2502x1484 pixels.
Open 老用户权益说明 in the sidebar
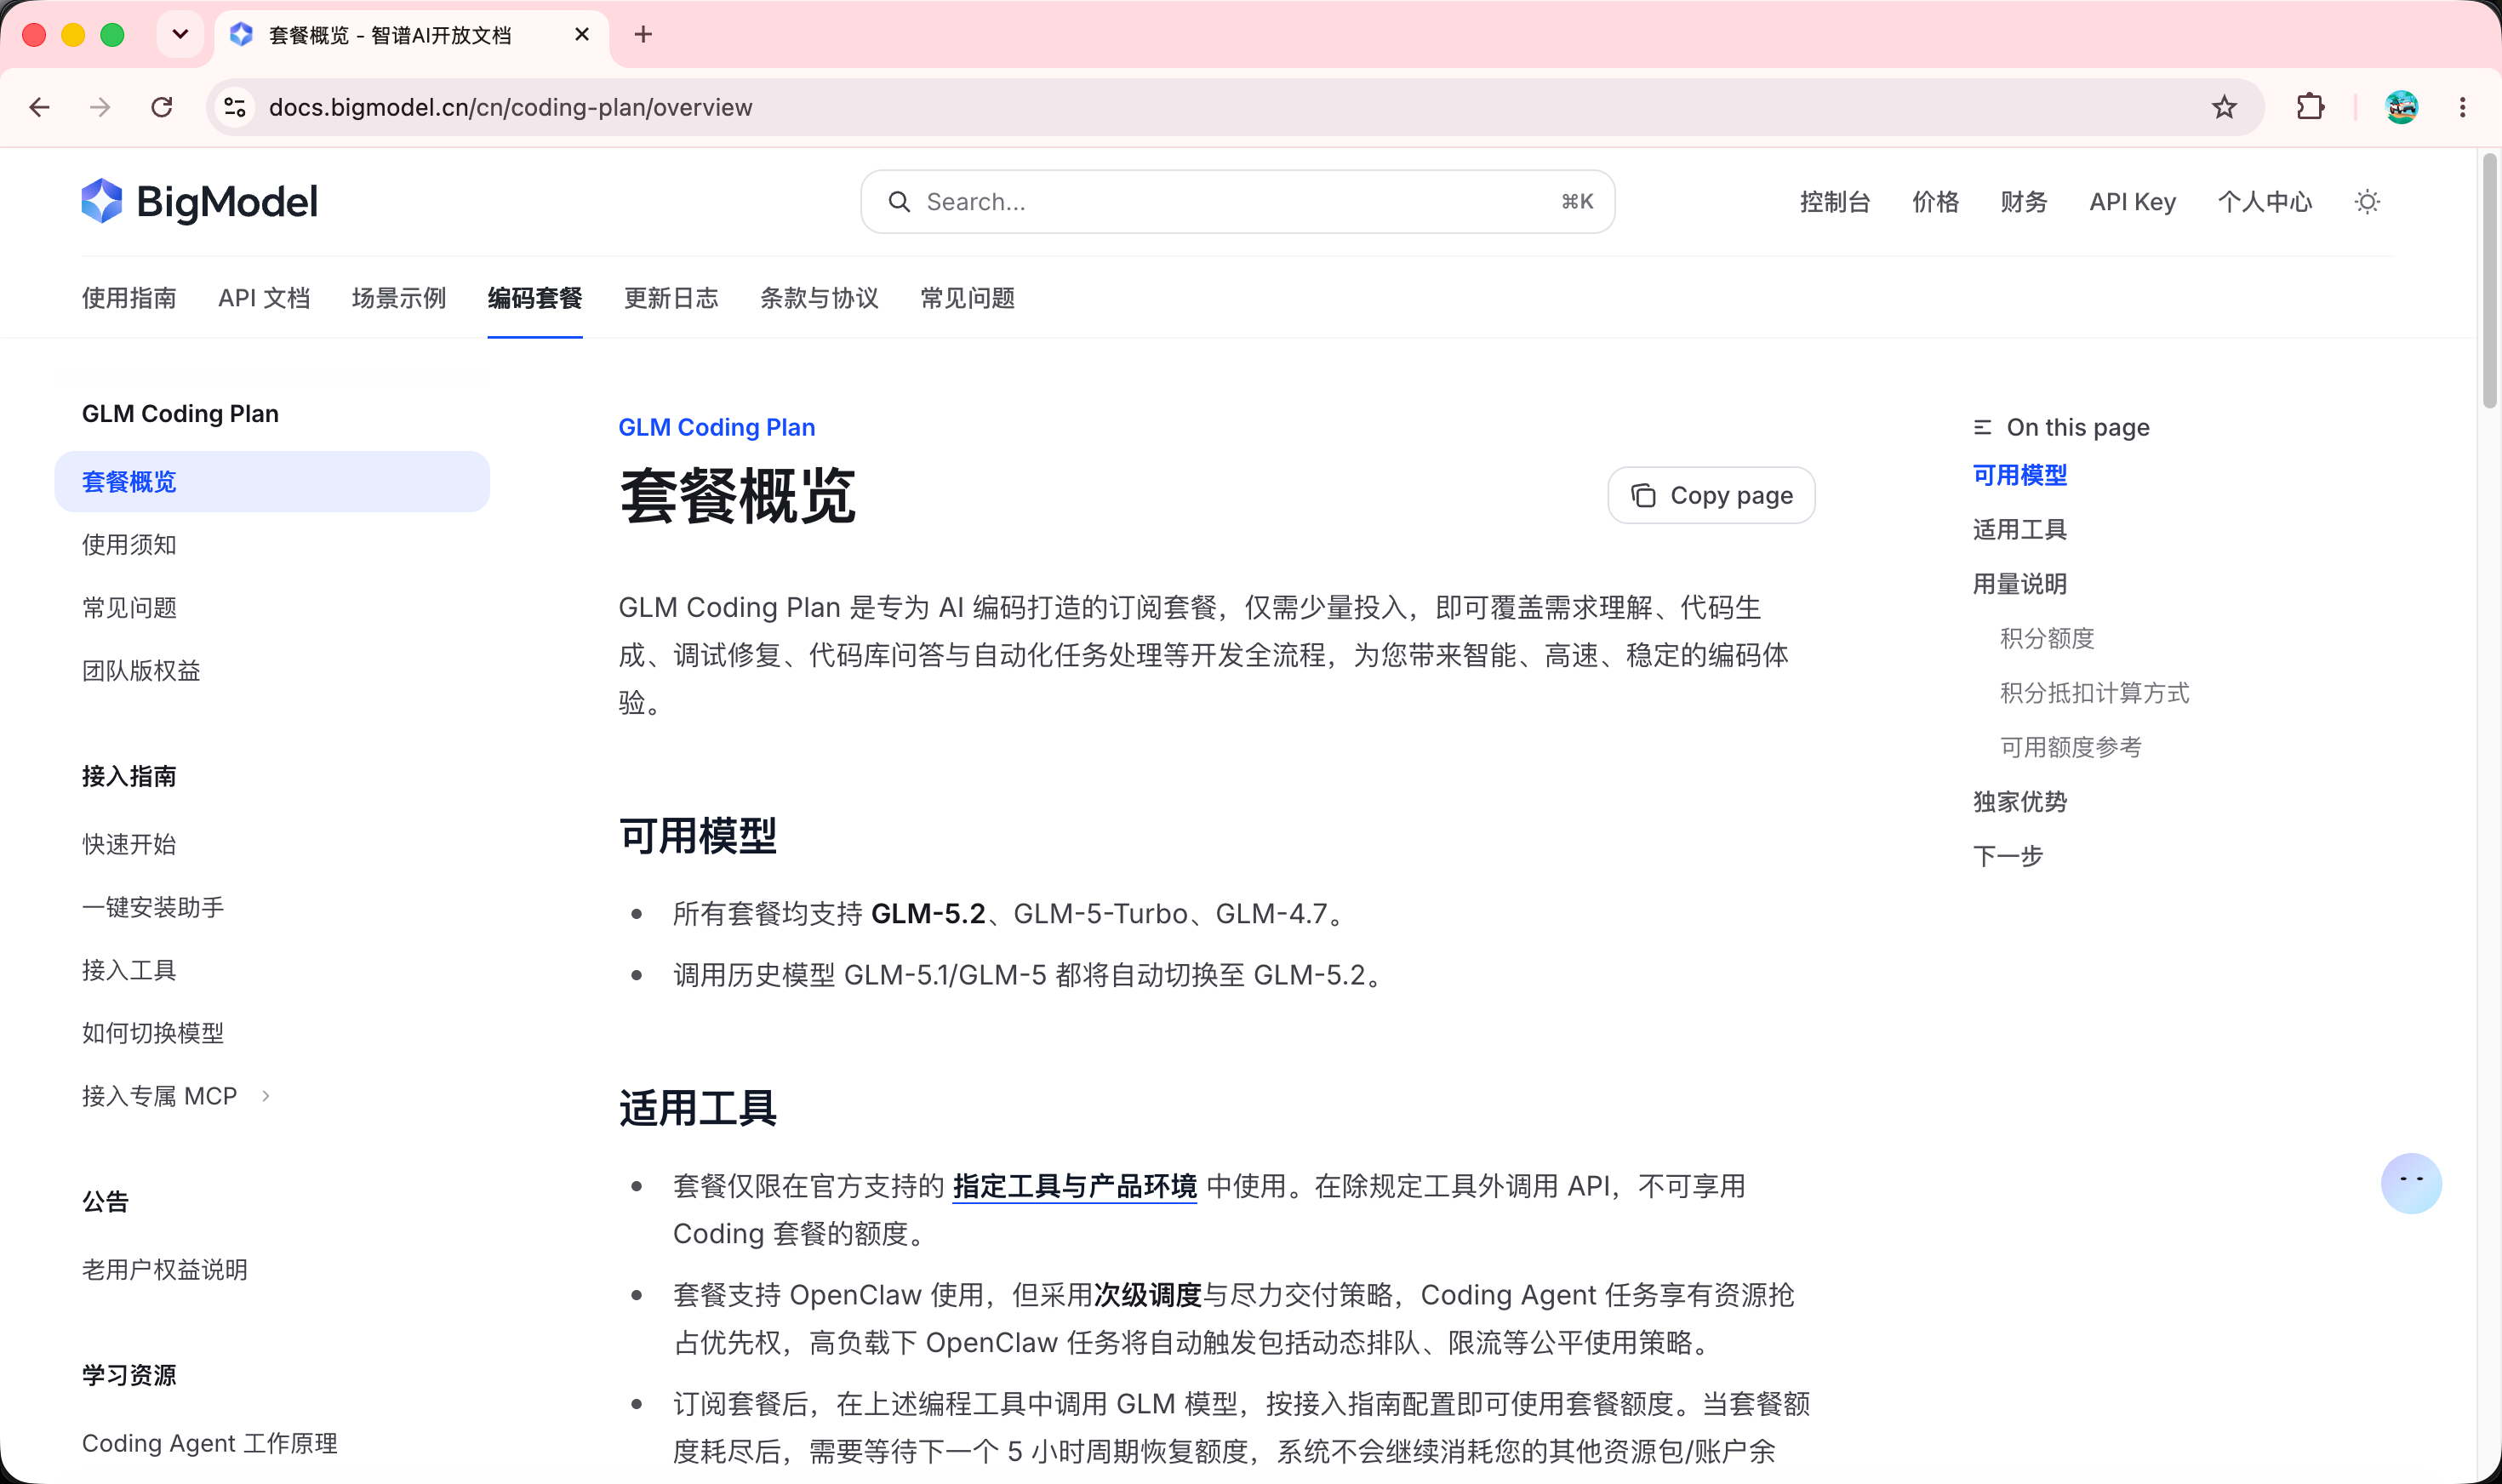tap(165, 1270)
